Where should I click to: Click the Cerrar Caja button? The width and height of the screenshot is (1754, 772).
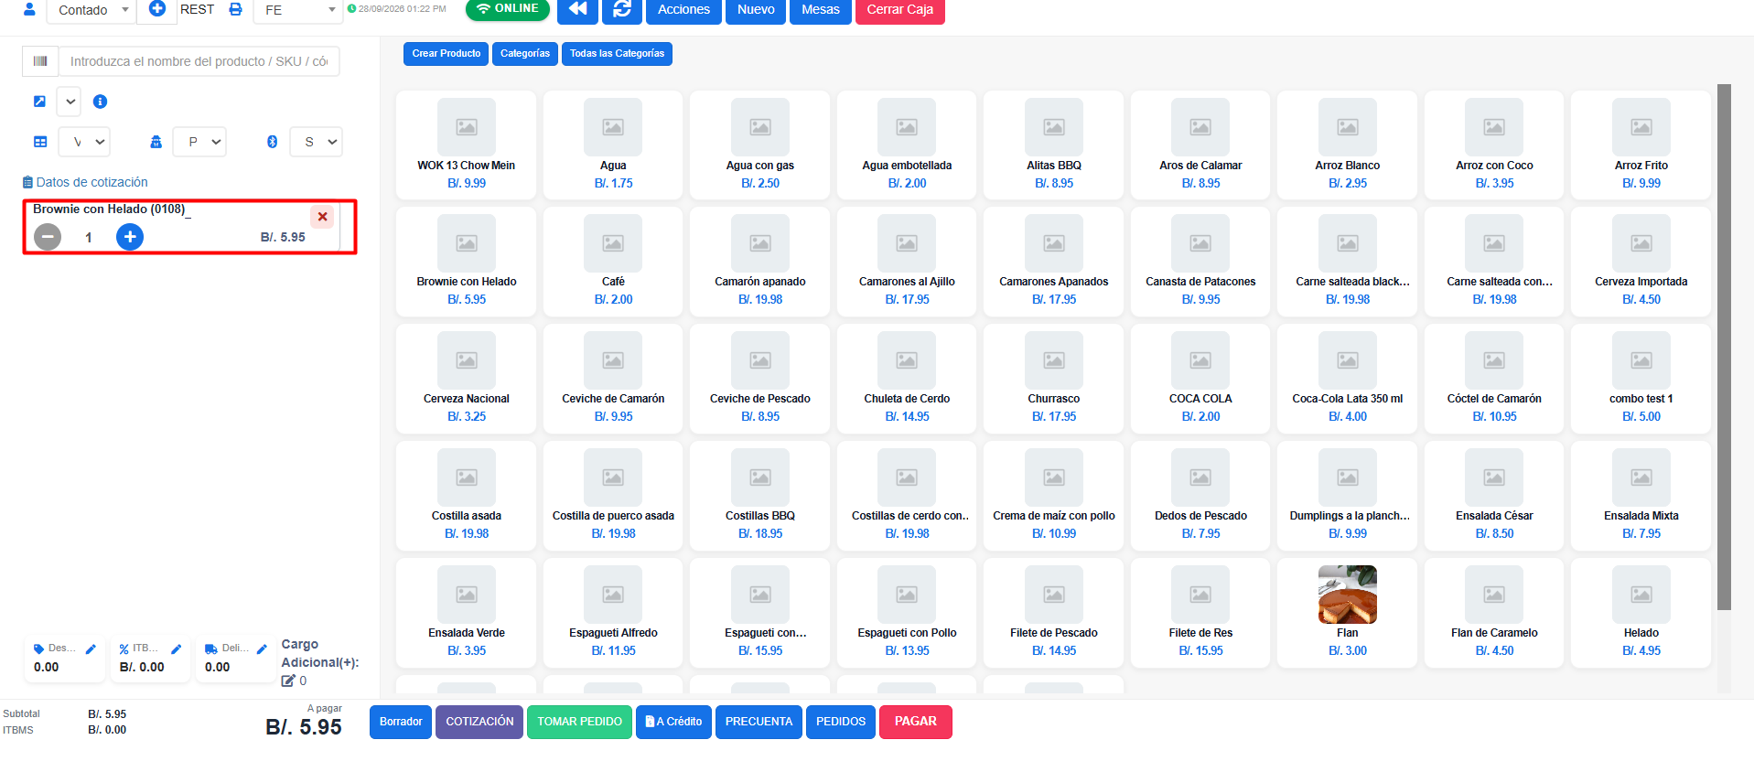click(900, 9)
